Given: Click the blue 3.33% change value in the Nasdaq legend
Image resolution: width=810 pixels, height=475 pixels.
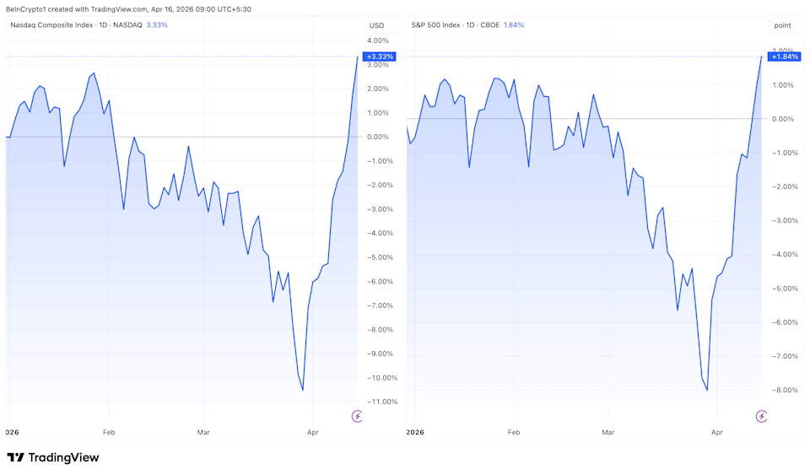Looking at the screenshot, I should [157, 25].
